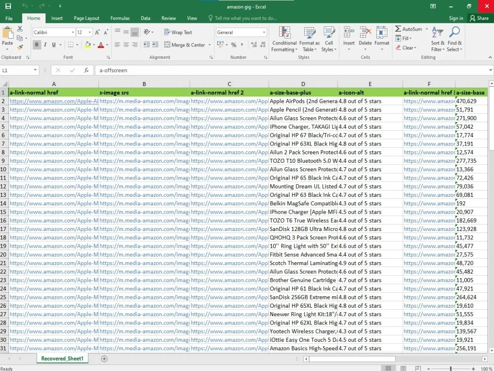Screen dimensions: 494x371
Task: Apply comma style number format
Action: tap(242, 45)
